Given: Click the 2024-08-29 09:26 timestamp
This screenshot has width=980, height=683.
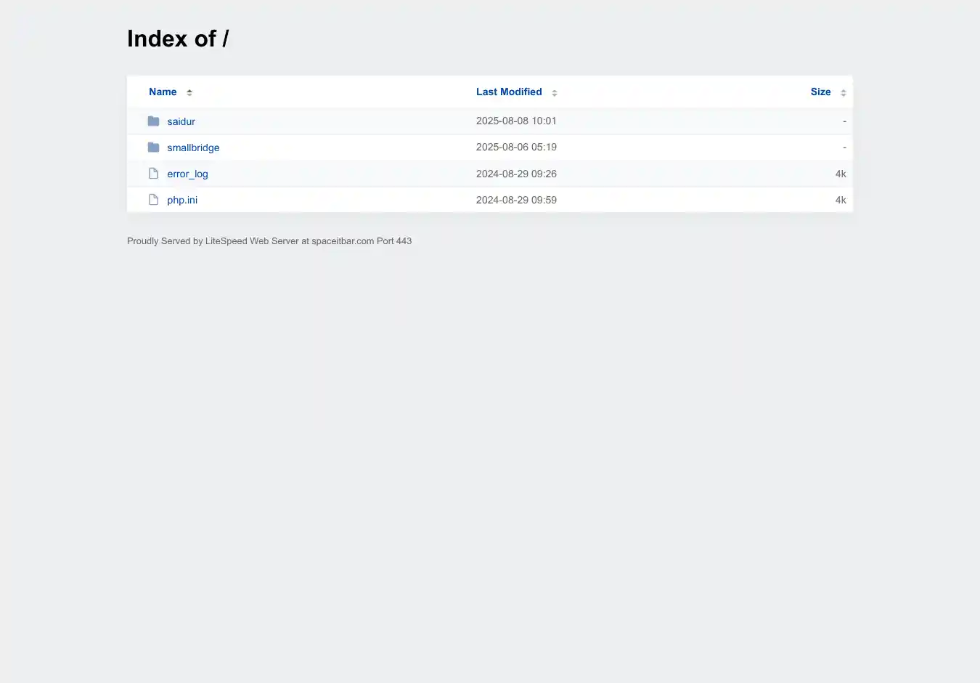Looking at the screenshot, I should coord(516,174).
